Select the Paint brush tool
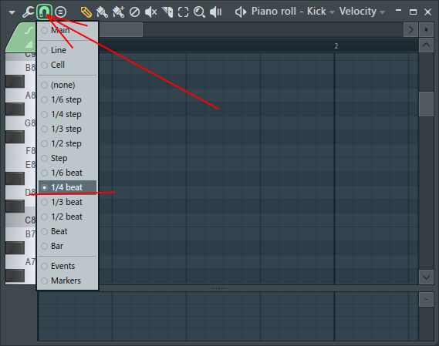The width and height of the screenshot is (439, 346). click(102, 12)
